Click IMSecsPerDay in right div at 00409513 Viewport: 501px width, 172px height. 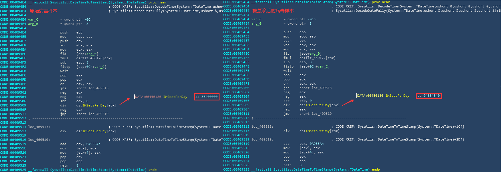pos(317,131)
